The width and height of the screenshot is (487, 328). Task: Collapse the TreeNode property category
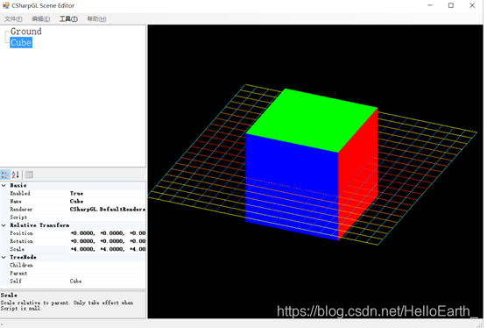click(x=4, y=257)
